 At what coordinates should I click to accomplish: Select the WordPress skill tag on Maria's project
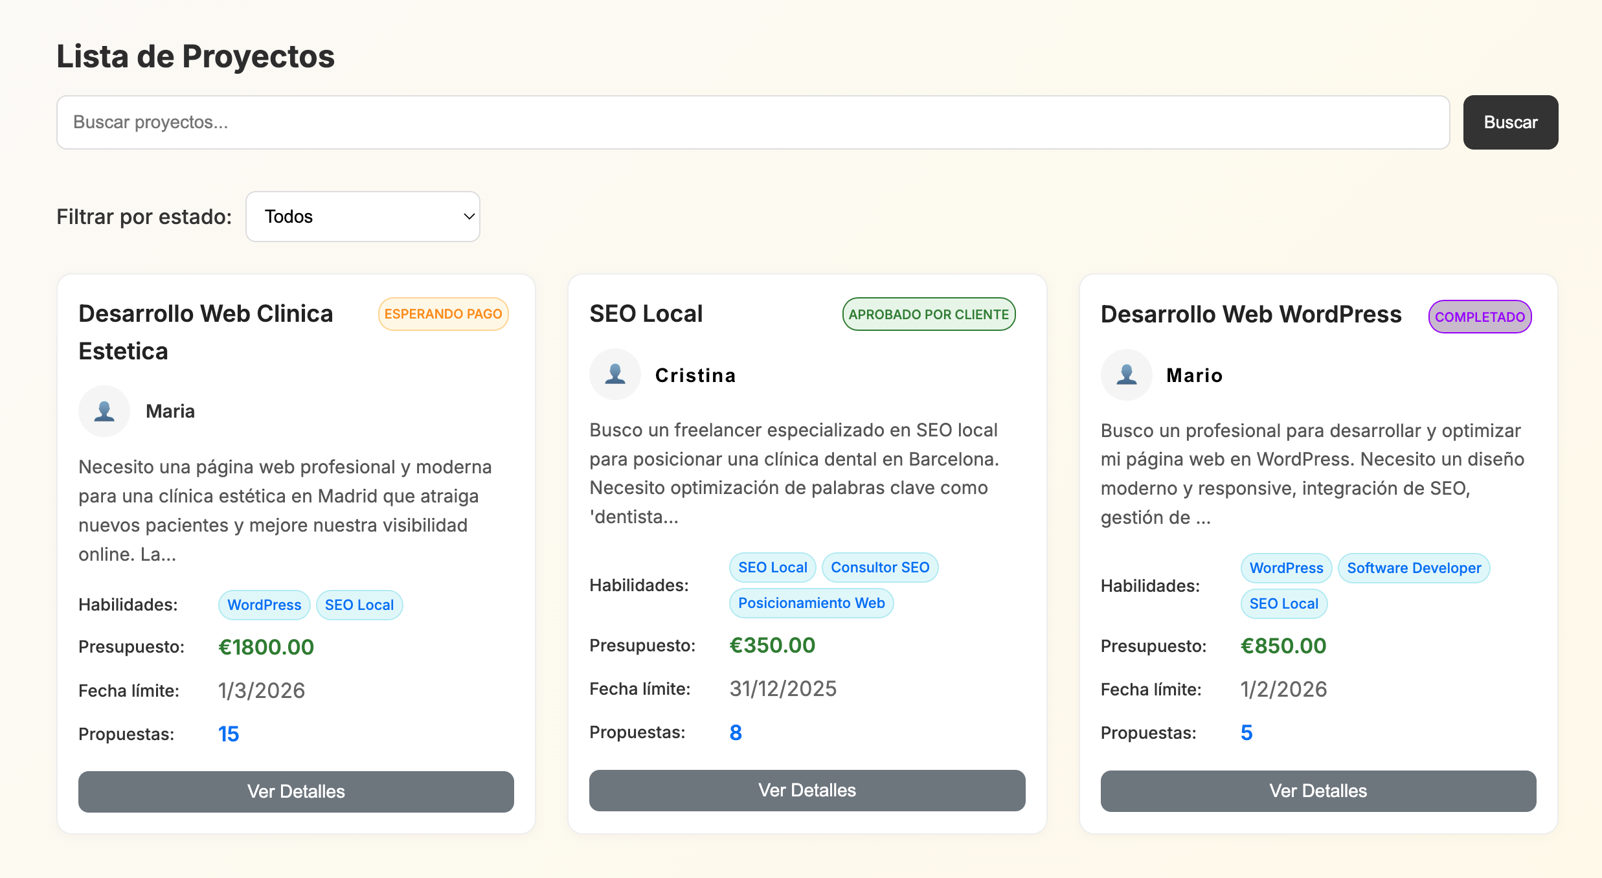point(264,605)
